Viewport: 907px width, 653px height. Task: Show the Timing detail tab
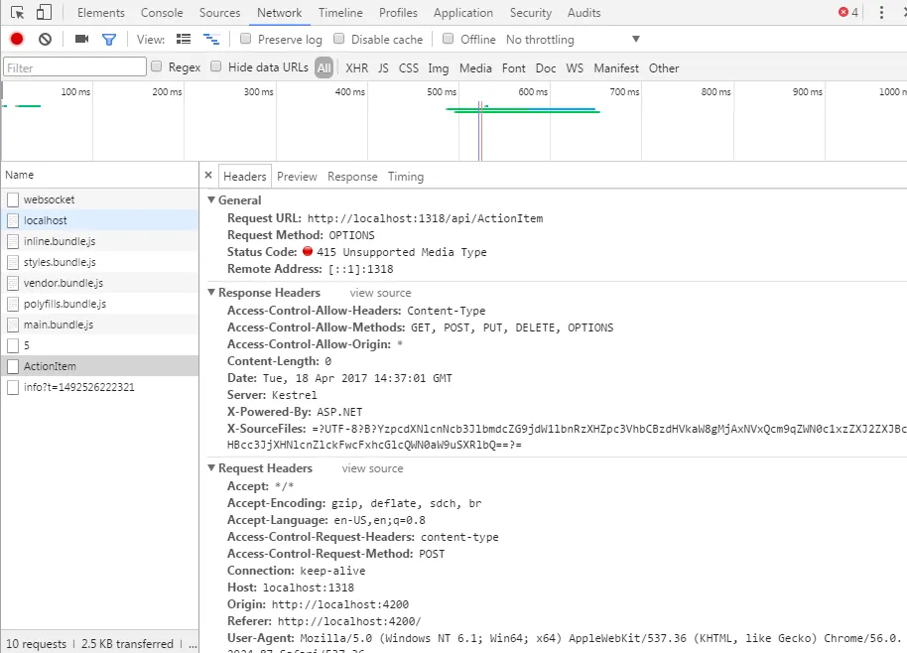[x=406, y=177]
